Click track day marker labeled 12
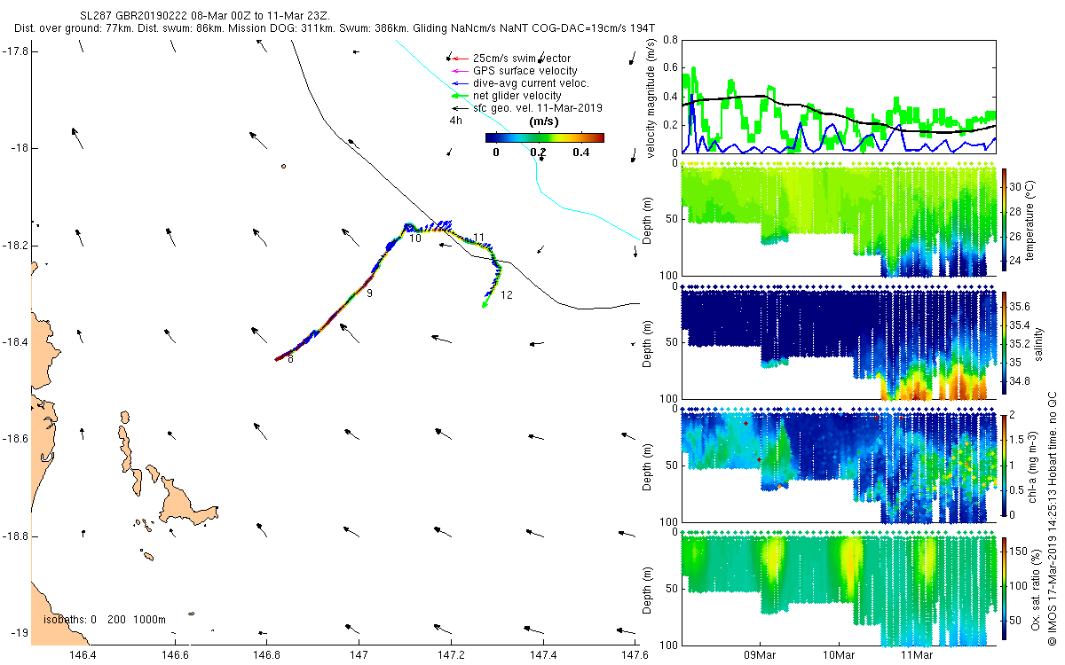Screen dimensions: 1065x665 point(507,294)
